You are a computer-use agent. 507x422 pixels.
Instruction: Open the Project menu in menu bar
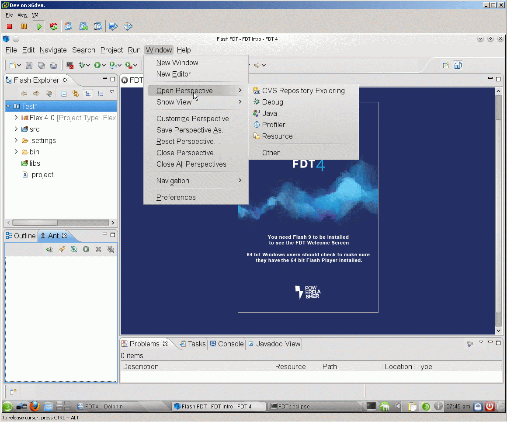(x=111, y=50)
